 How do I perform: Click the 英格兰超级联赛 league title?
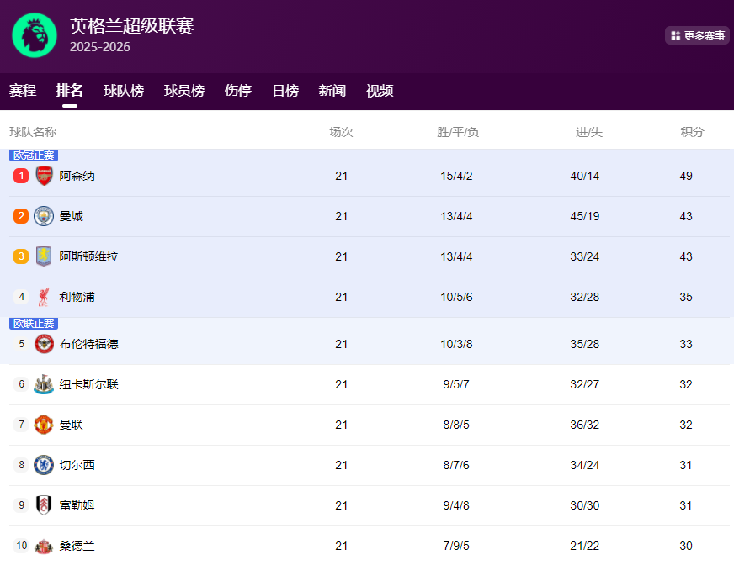[x=132, y=26]
